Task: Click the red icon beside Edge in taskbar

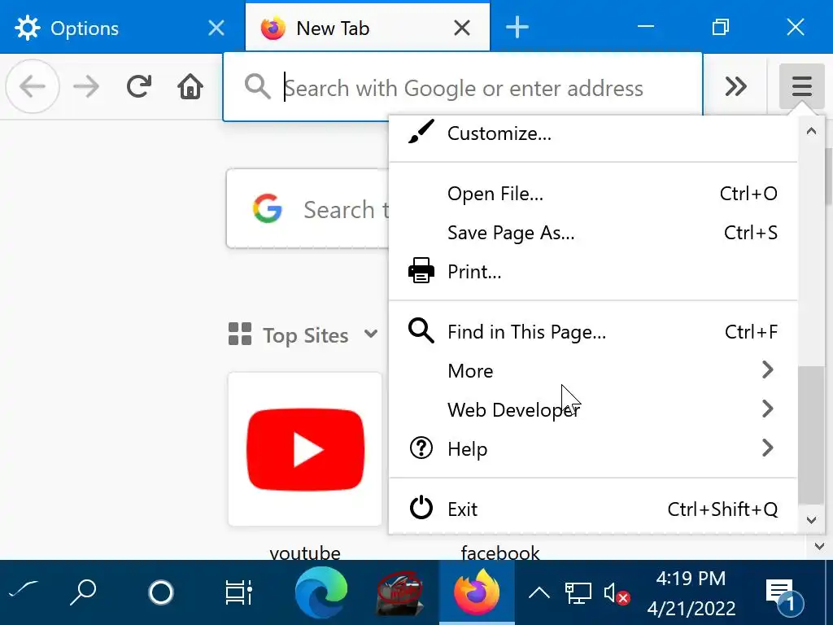Action: 399,592
